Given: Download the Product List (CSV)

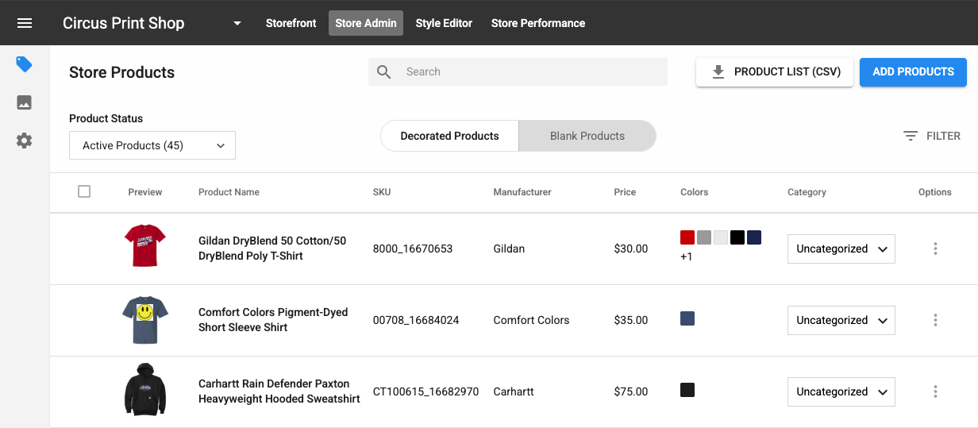Looking at the screenshot, I should (x=775, y=71).
